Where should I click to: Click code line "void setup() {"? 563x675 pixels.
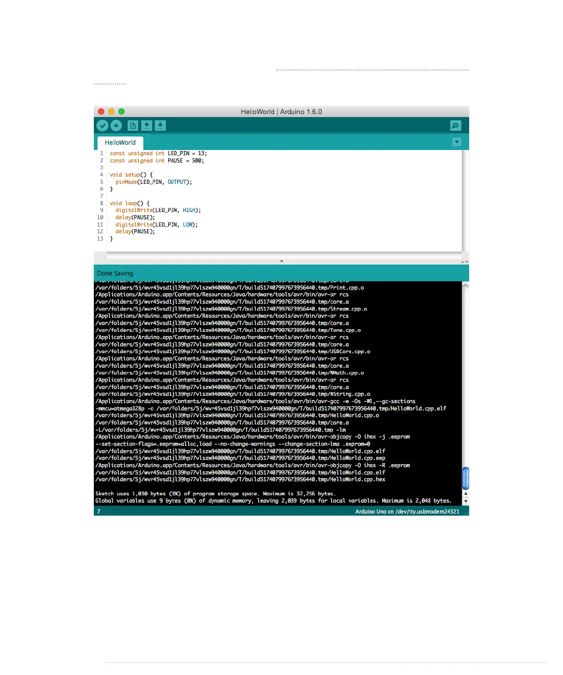pyautogui.click(x=131, y=175)
